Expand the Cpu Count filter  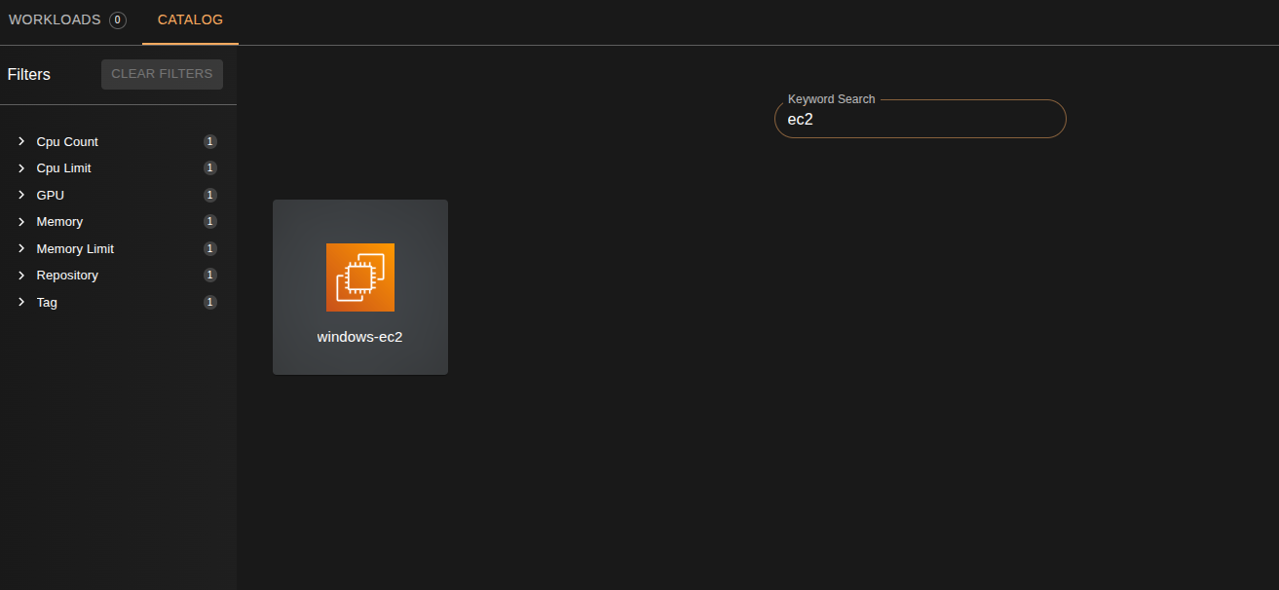click(21, 140)
